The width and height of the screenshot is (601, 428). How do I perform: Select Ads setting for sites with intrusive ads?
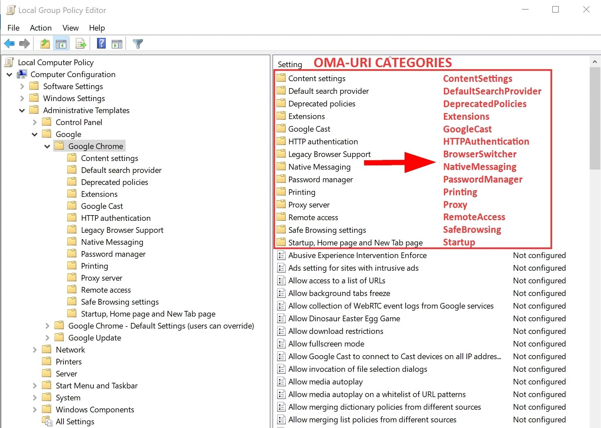pyautogui.click(x=353, y=268)
